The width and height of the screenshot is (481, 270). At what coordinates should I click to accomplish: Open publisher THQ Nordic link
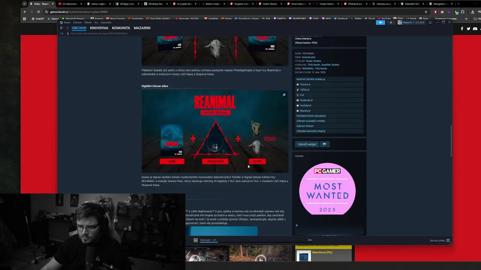point(314,65)
